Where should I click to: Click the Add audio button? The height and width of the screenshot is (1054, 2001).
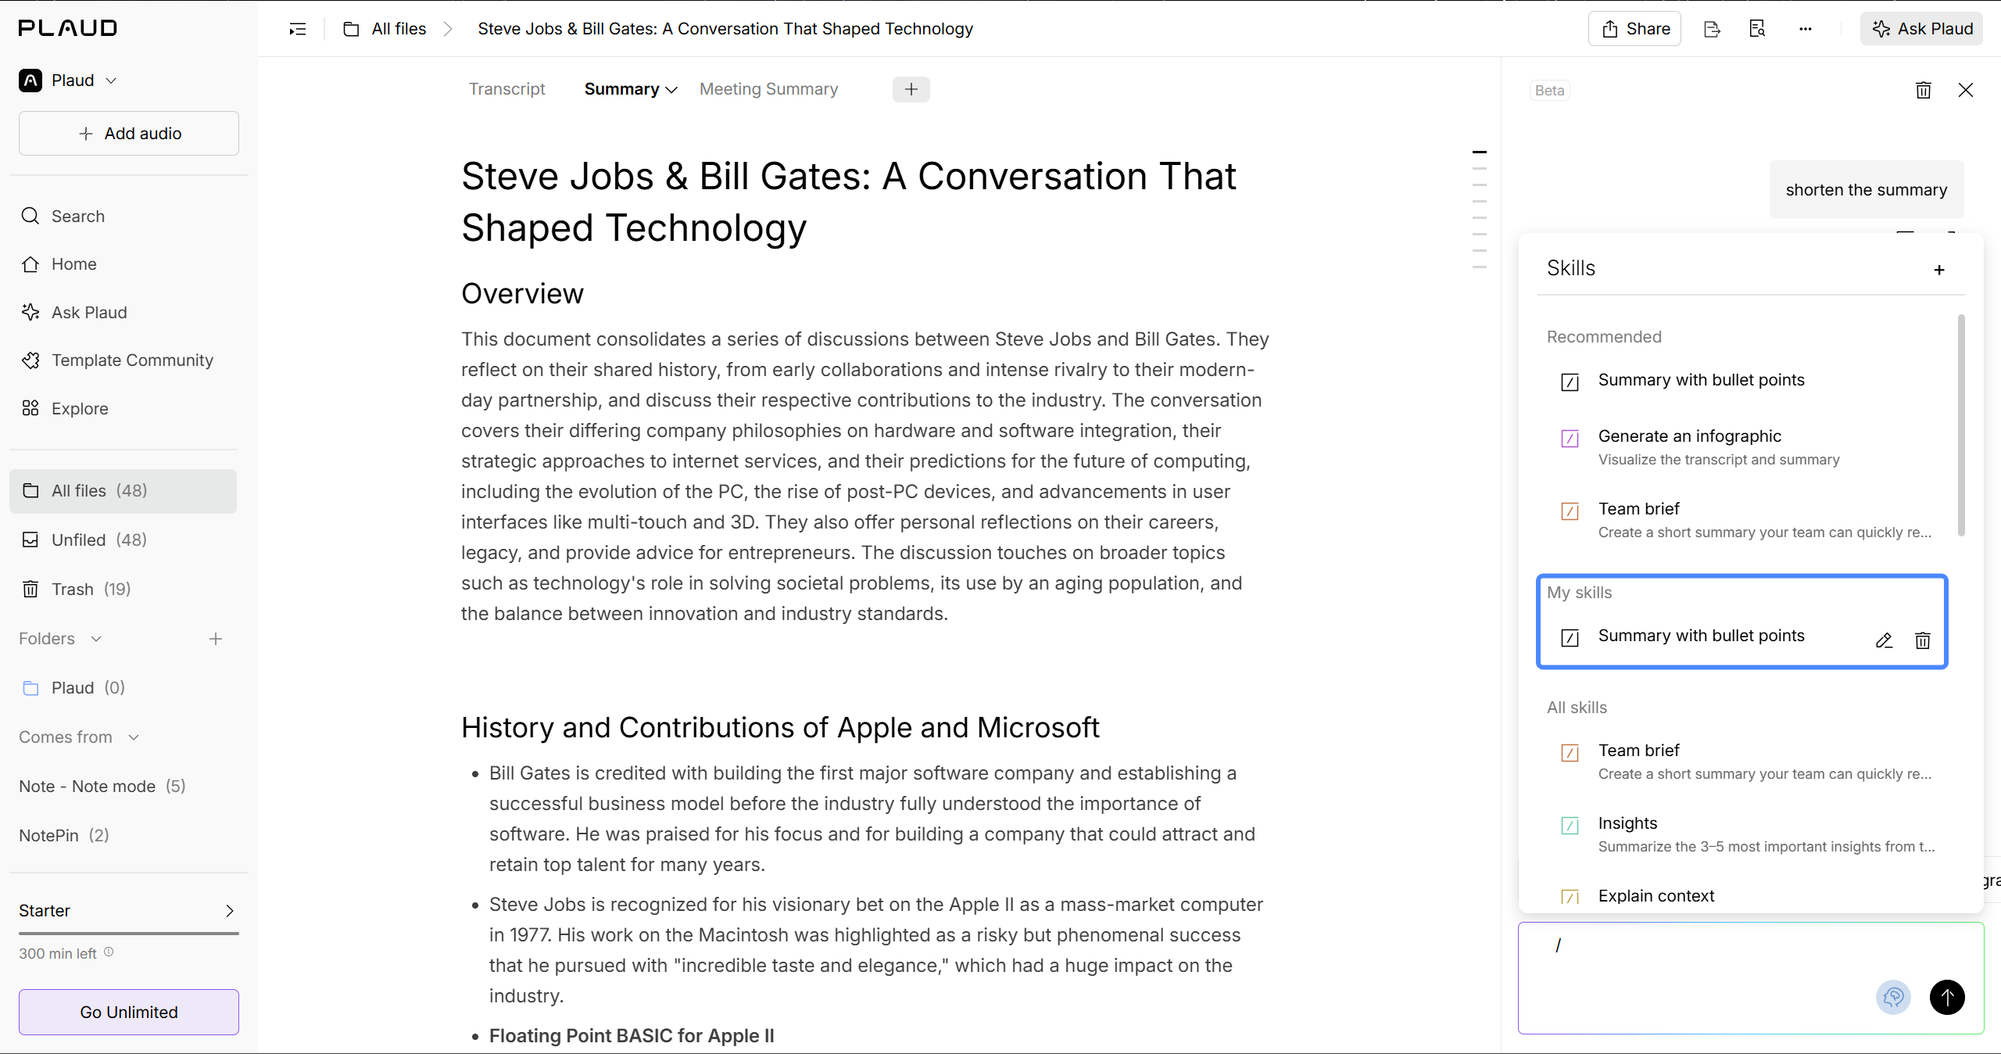pos(129,134)
